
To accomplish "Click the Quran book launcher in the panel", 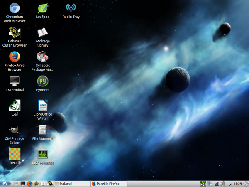I will click(x=50, y=184).
